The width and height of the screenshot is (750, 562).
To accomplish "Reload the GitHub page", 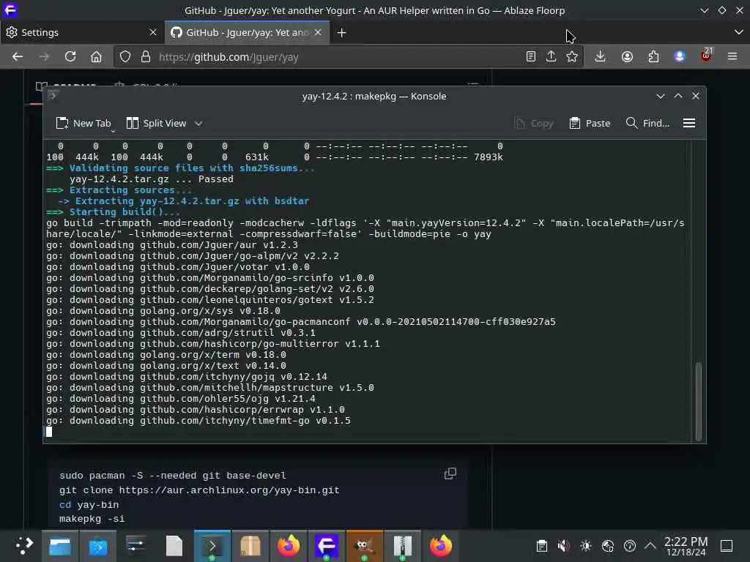I will [70, 57].
